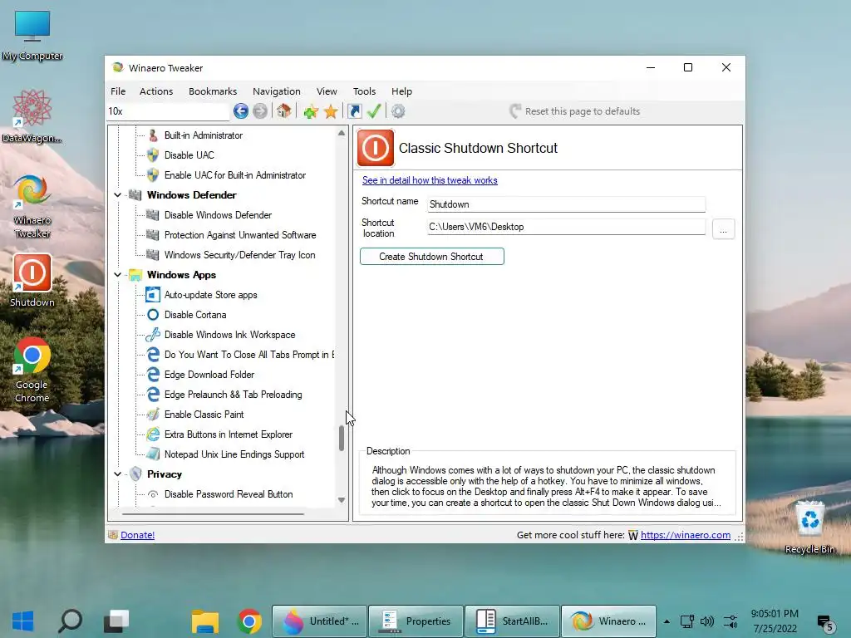Open Google Chrome desktop shortcut

[32, 370]
